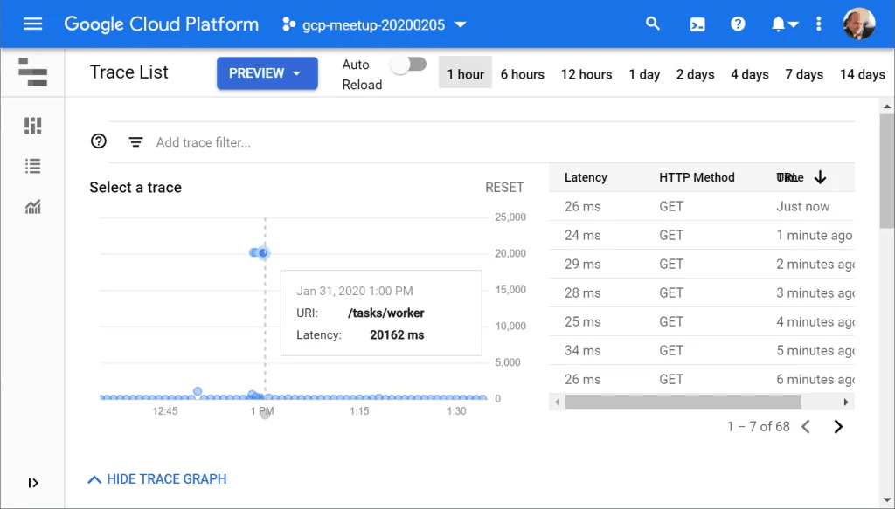This screenshot has height=509, width=895.
Task: Go to next page of traces
Action: pos(838,426)
